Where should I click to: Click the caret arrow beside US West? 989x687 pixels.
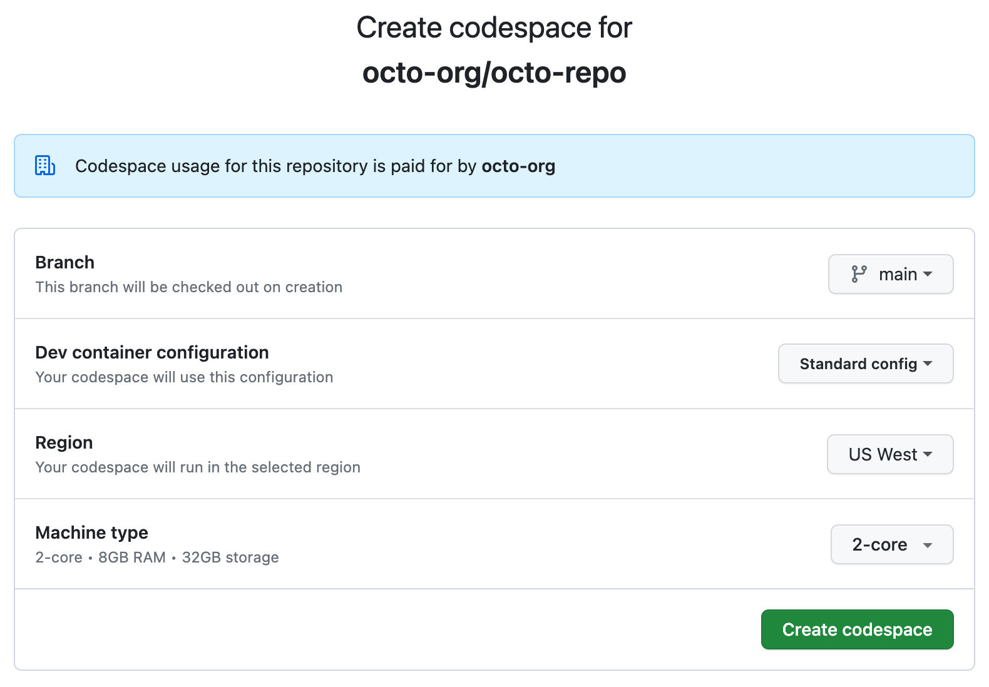[x=928, y=454]
